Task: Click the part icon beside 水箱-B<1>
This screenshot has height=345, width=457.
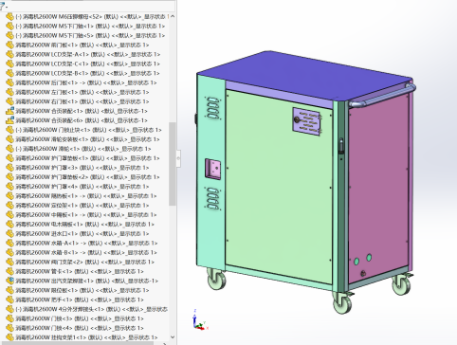Action: pyautogui.click(x=9, y=252)
